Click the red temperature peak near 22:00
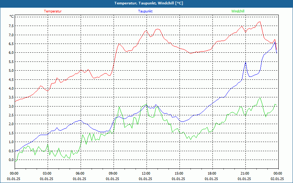This screenshot has width=293, height=183. [260, 22]
